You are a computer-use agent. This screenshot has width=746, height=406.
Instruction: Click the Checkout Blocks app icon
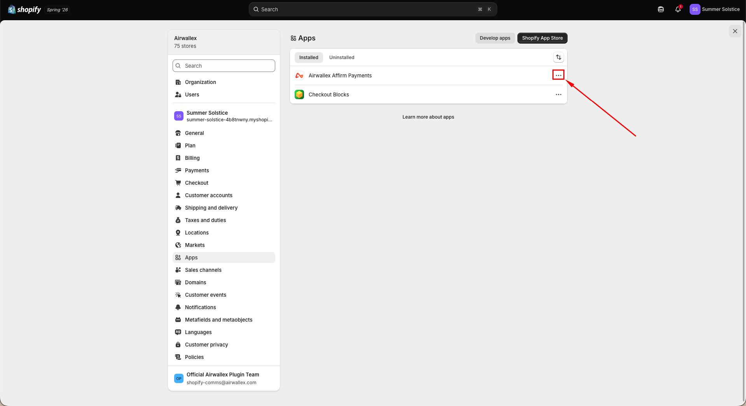(299, 94)
